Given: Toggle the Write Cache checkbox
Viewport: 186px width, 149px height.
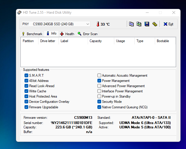Looking at the screenshot, I should pos(26,91).
